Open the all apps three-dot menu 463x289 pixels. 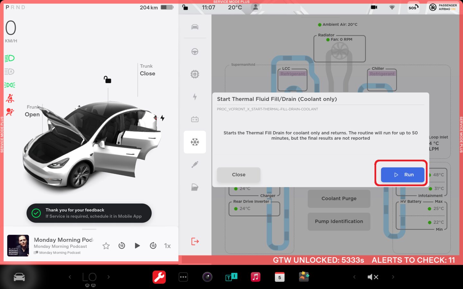(x=183, y=277)
